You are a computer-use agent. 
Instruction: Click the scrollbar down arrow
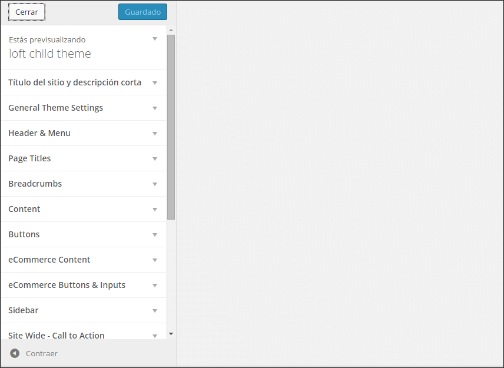[171, 334]
